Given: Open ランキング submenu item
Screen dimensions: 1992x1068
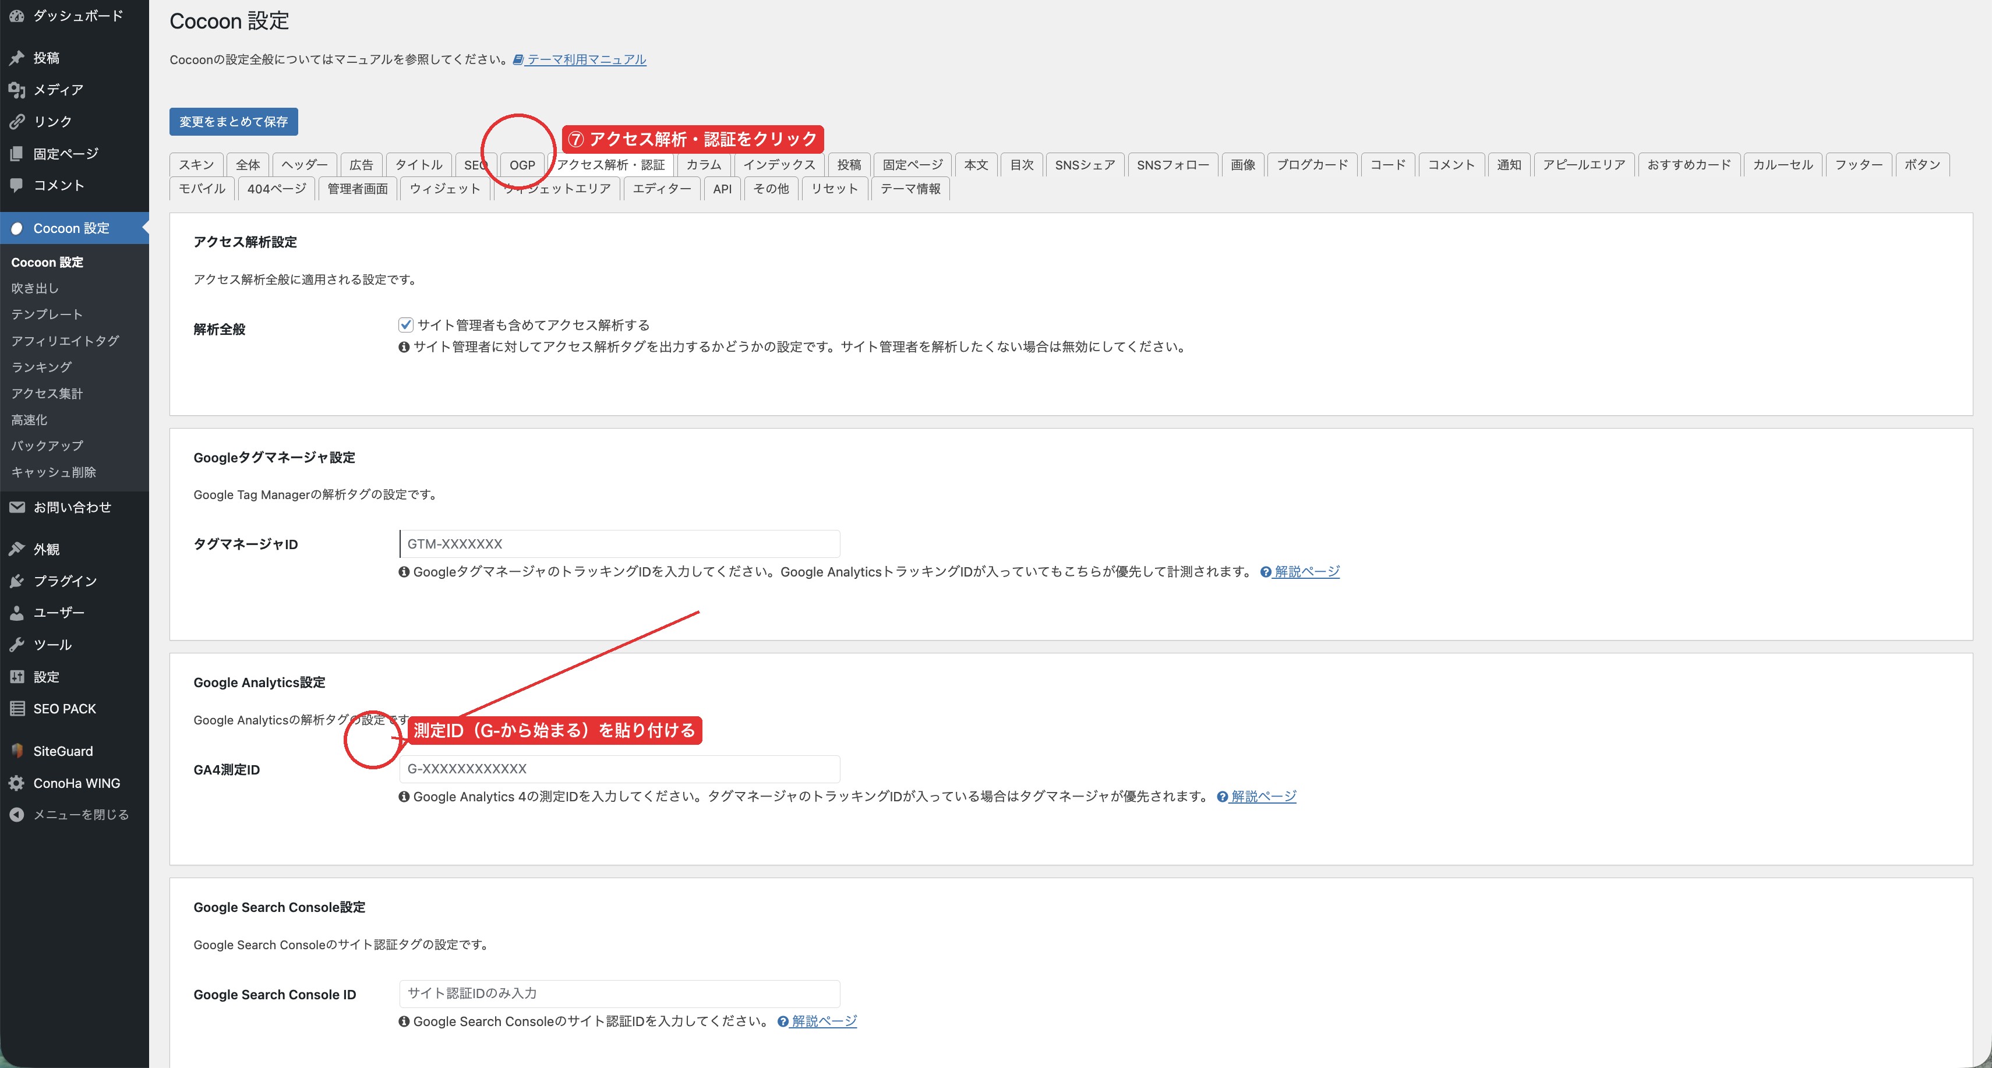Looking at the screenshot, I should pyautogui.click(x=41, y=367).
